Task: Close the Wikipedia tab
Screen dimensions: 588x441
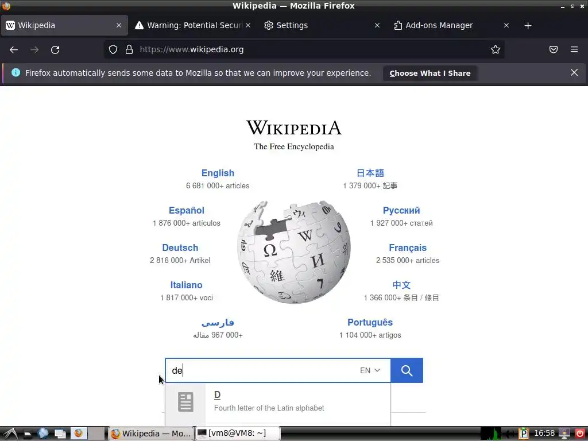Action: [119, 25]
